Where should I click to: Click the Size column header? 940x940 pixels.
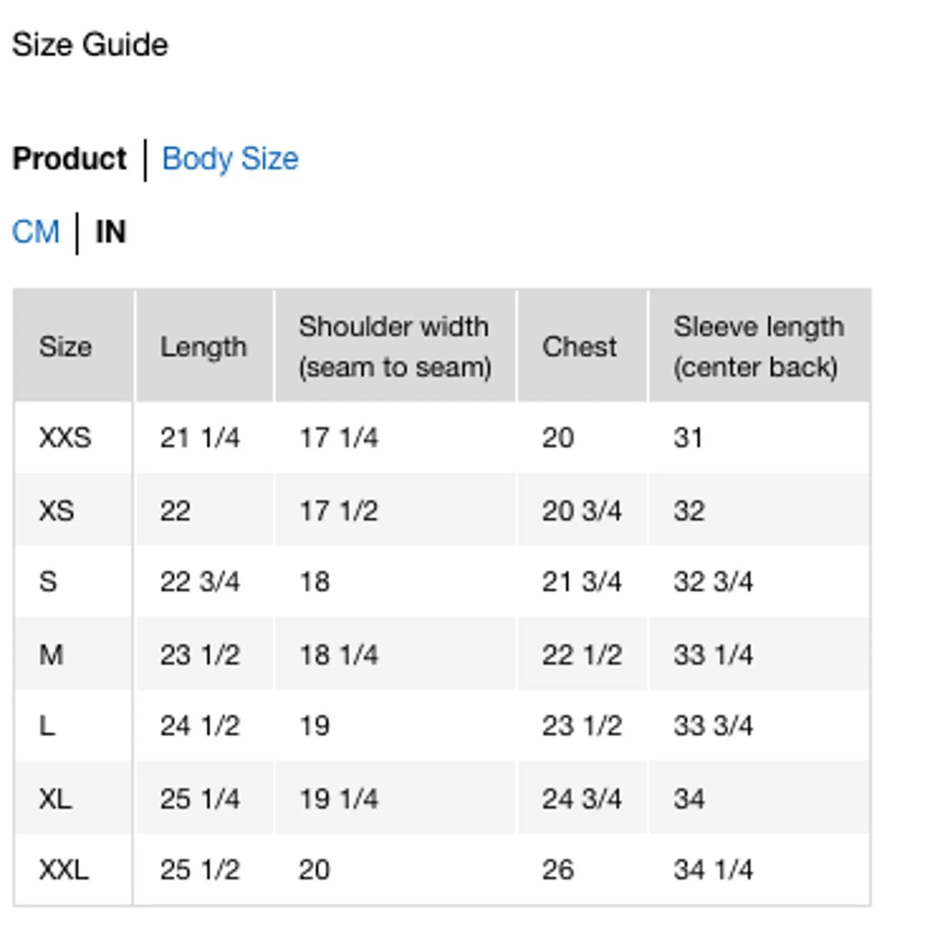pyautogui.click(x=65, y=346)
